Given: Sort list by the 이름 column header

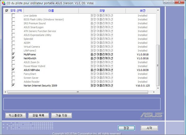Looking at the screenshot, I should coord(51,11).
